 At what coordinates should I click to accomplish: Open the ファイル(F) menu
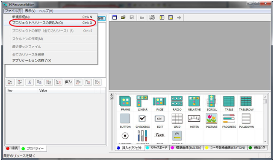point(13,11)
